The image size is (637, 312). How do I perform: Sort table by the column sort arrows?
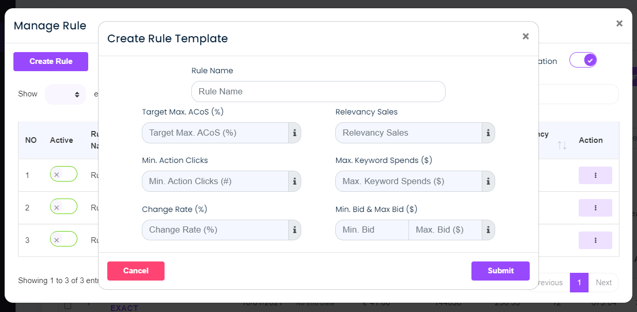[x=562, y=145]
